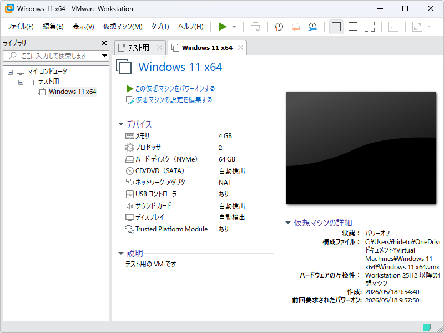Click the library search input field
This screenshot has height=333, width=444.
point(53,56)
